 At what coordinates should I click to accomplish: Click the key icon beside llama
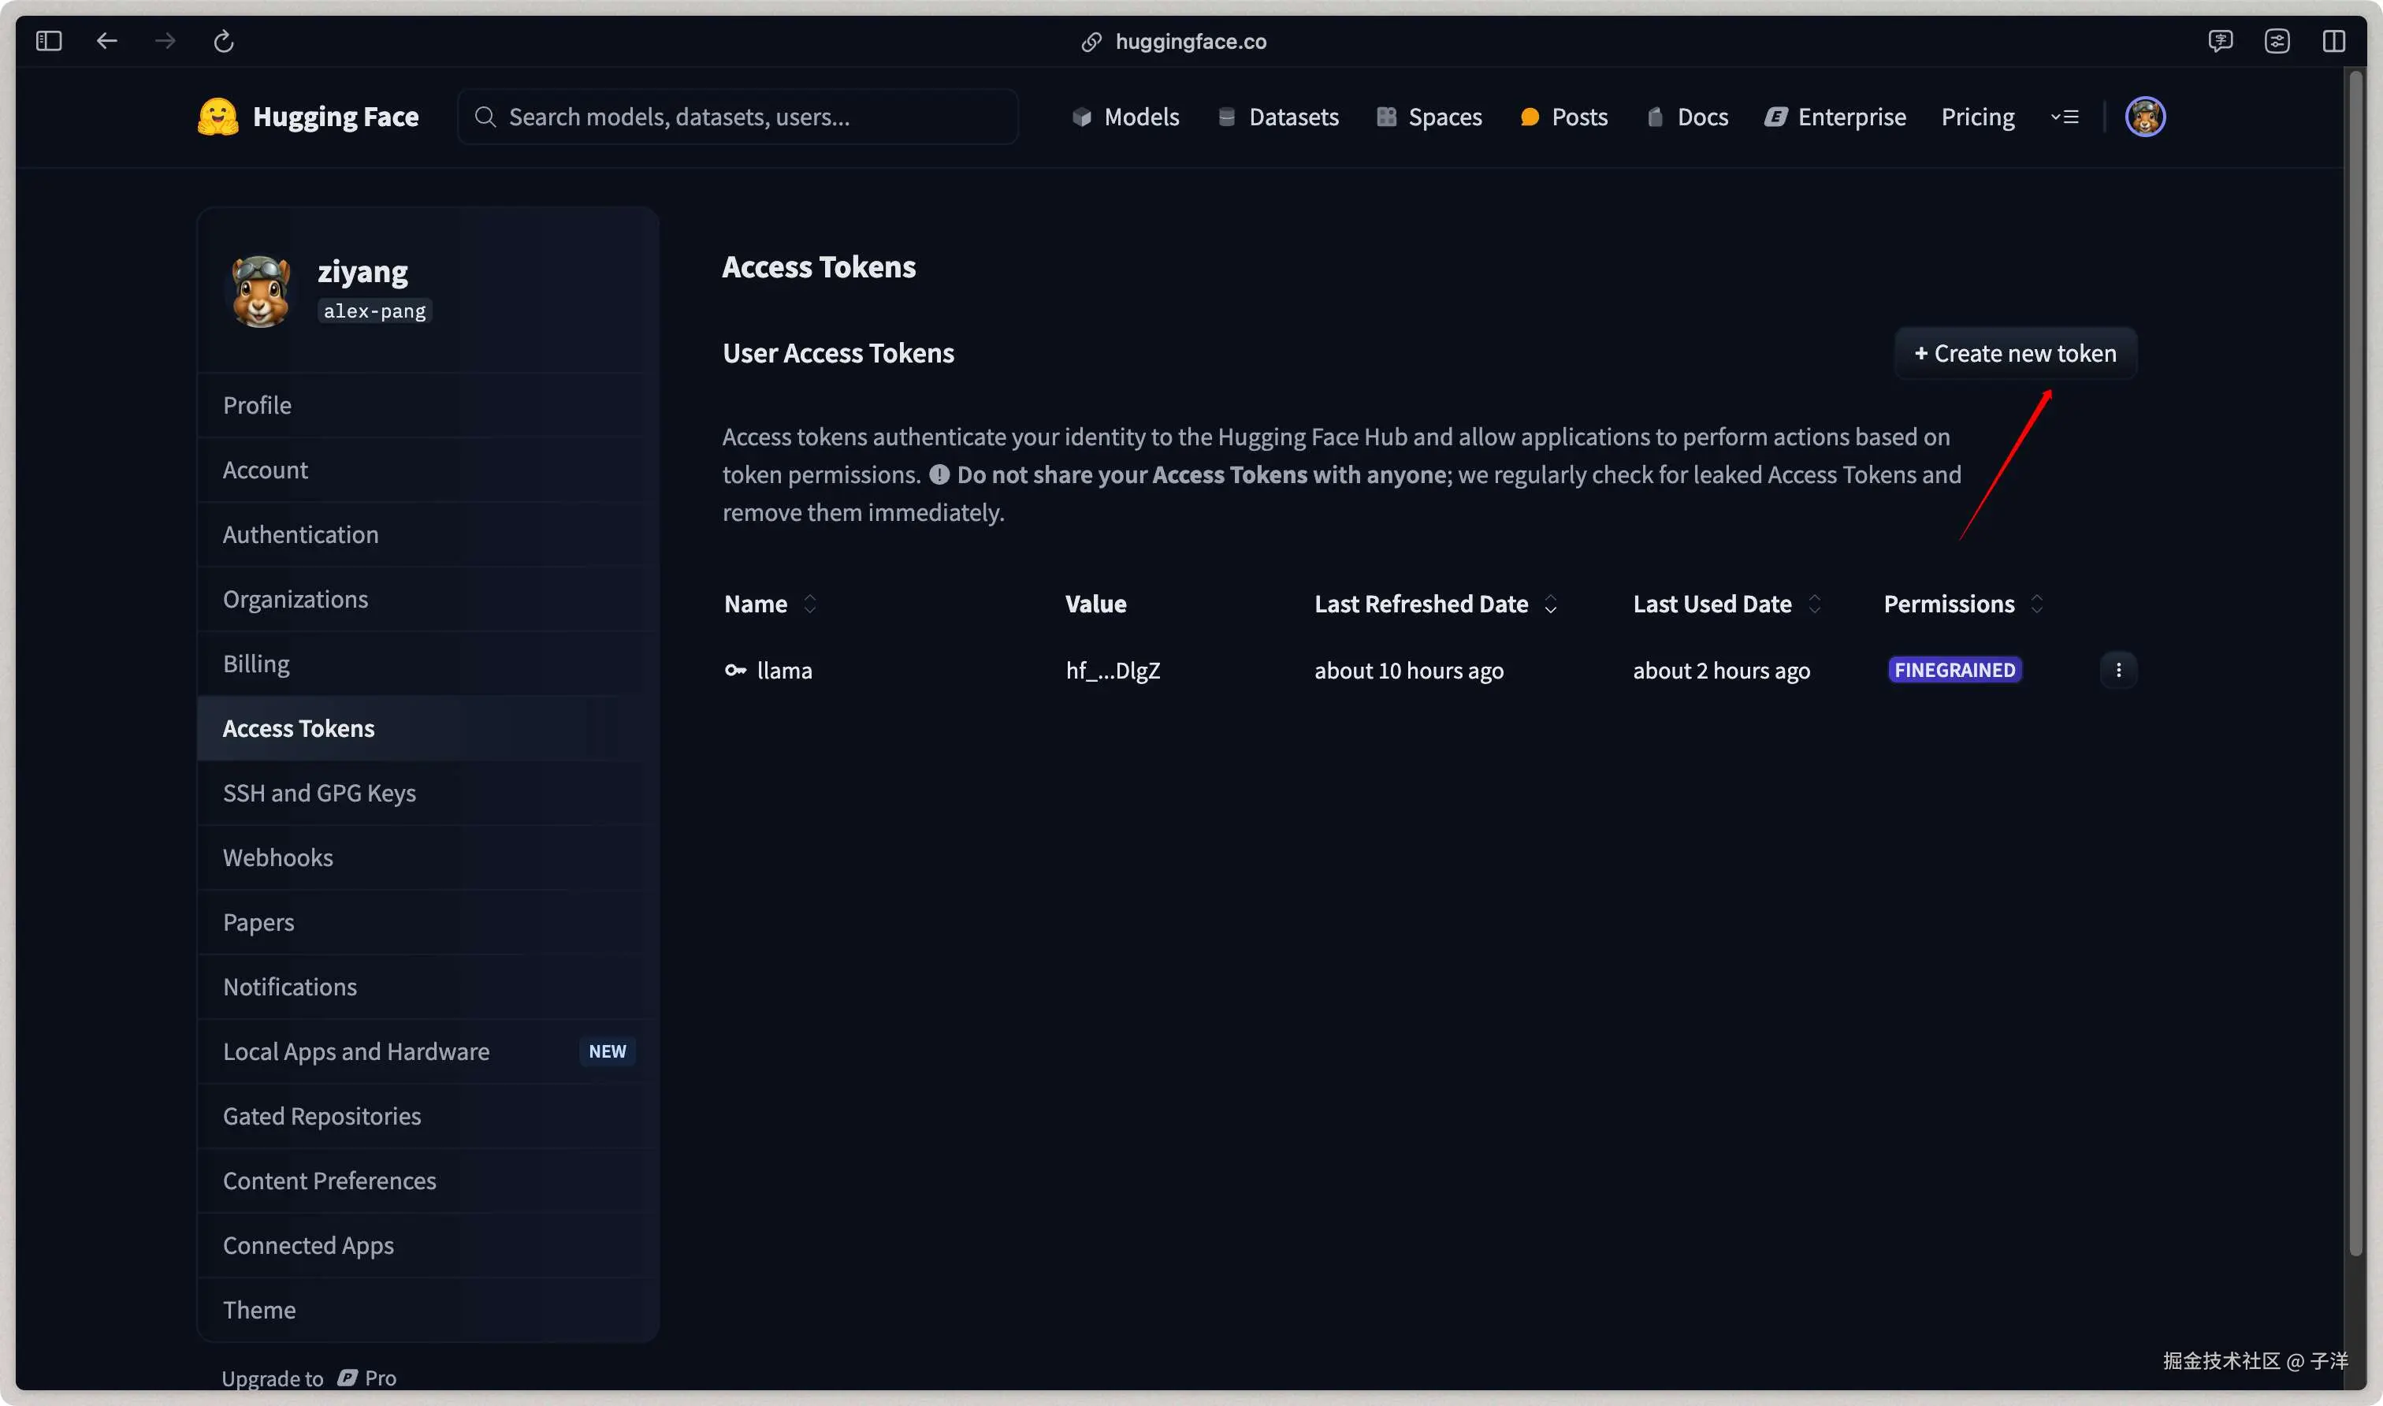coord(735,670)
